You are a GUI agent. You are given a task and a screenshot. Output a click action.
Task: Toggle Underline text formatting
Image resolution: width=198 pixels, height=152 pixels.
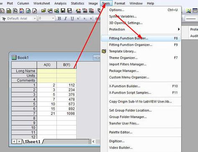coord(72,18)
